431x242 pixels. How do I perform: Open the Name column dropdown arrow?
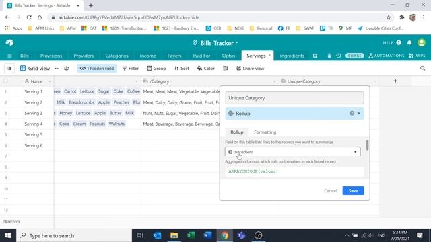pos(49,81)
